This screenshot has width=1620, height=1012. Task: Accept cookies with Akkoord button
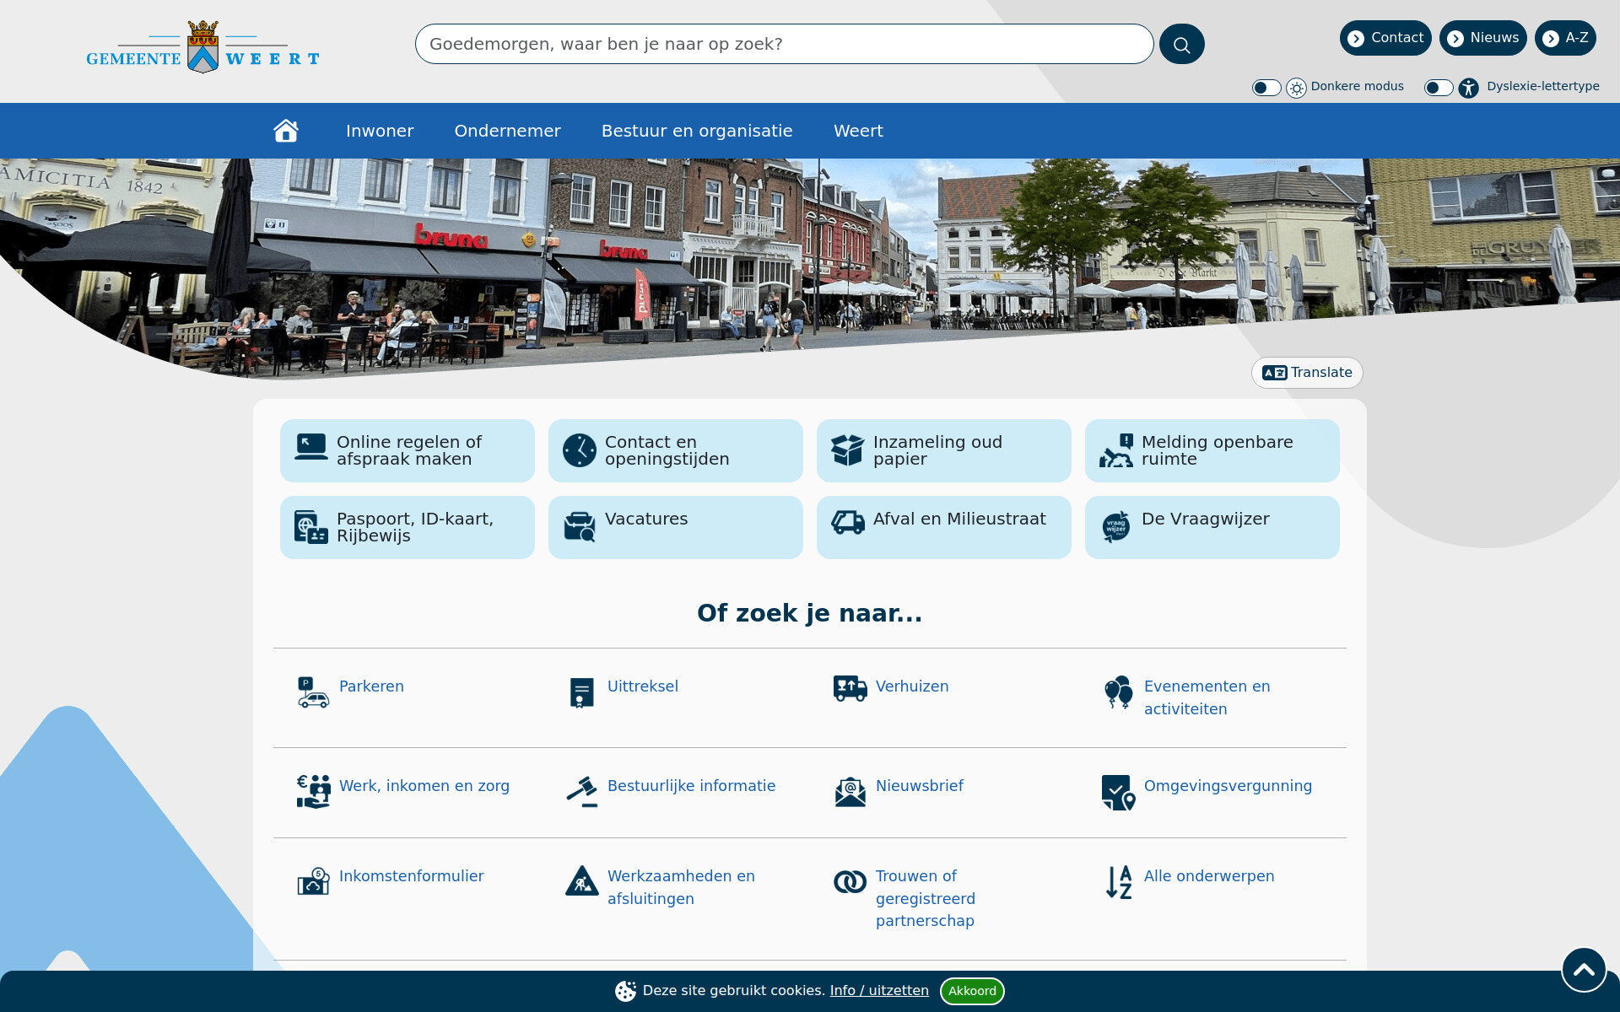point(972,991)
